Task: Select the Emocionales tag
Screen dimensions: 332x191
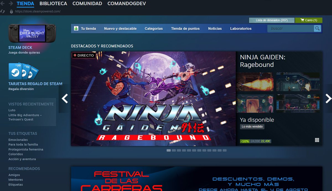Action: click(x=18, y=140)
